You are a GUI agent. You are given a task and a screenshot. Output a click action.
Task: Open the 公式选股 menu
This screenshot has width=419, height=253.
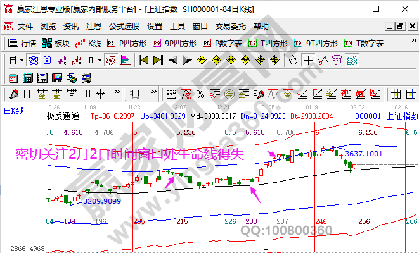(124, 27)
